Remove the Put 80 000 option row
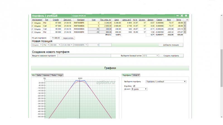The width and height of the screenshot is (223, 125). click(x=185, y=32)
